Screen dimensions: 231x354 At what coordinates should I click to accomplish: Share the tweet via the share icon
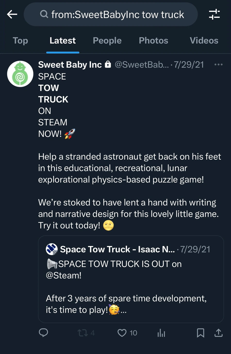click(x=219, y=333)
